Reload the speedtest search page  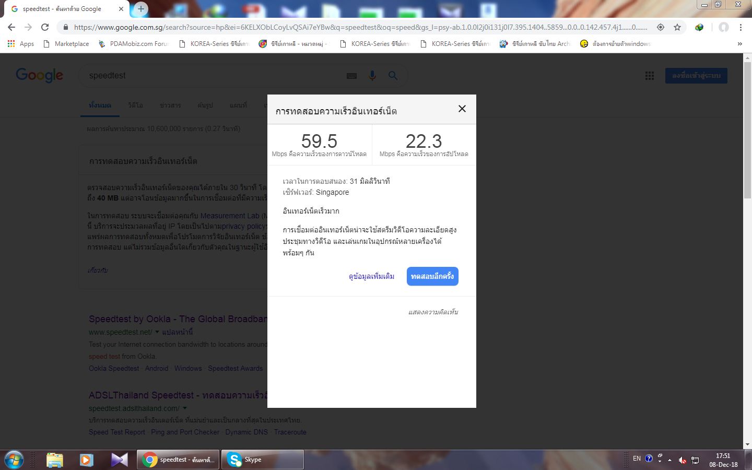[45, 27]
